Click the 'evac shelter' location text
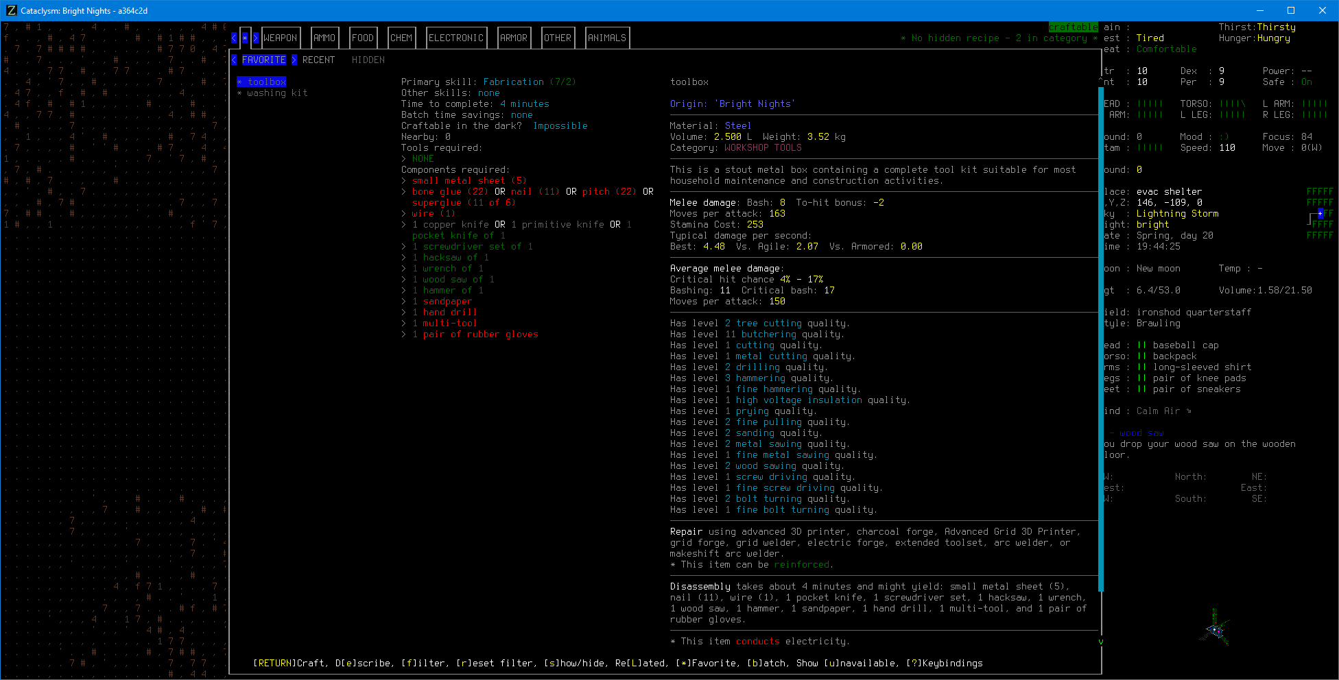The height and width of the screenshot is (680, 1339). click(1170, 191)
